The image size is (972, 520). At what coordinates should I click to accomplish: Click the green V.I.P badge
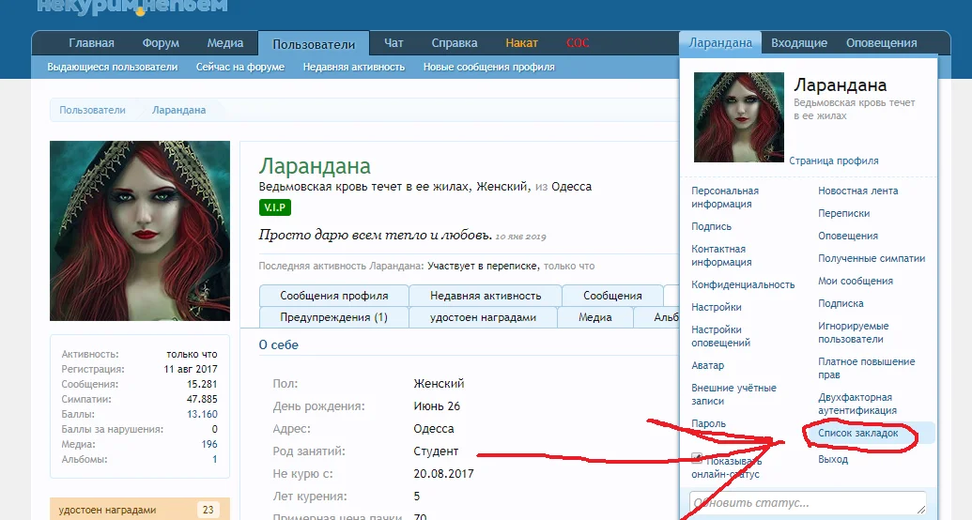[275, 207]
